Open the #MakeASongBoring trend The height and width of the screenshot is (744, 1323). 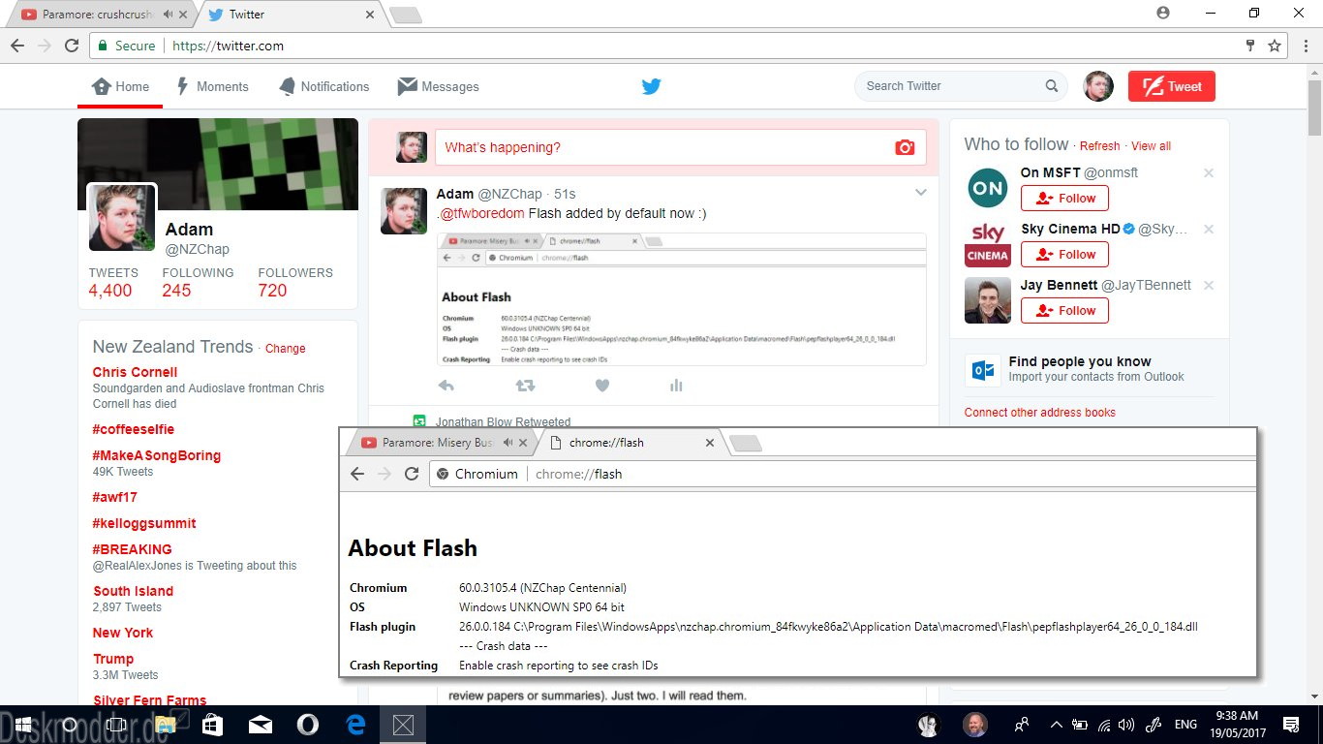coord(157,455)
